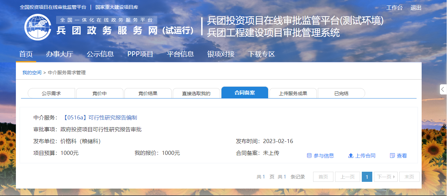447x196 pixels.
Task: Open 工作台 in the top right
Action: tap(394, 8)
